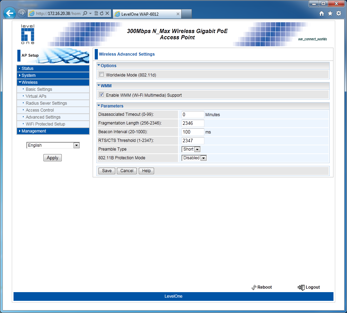The width and height of the screenshot is (347, 313).
Task: Open Access Control page
Action: click(x=53, y=110)
